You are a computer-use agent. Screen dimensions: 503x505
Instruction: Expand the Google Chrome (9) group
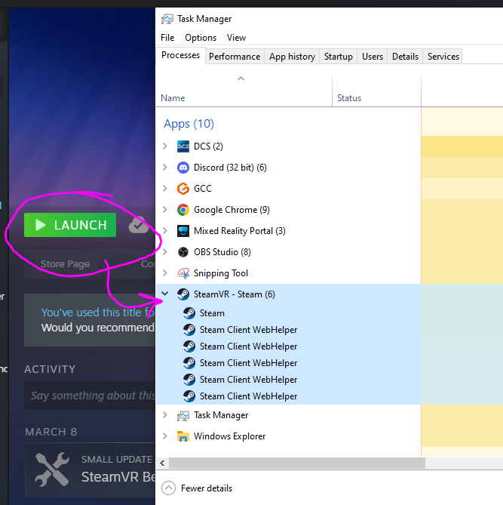click(164, 210)
